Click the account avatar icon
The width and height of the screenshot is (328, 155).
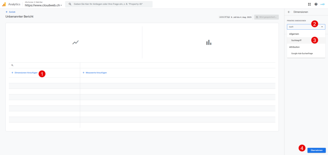(322, 4)
